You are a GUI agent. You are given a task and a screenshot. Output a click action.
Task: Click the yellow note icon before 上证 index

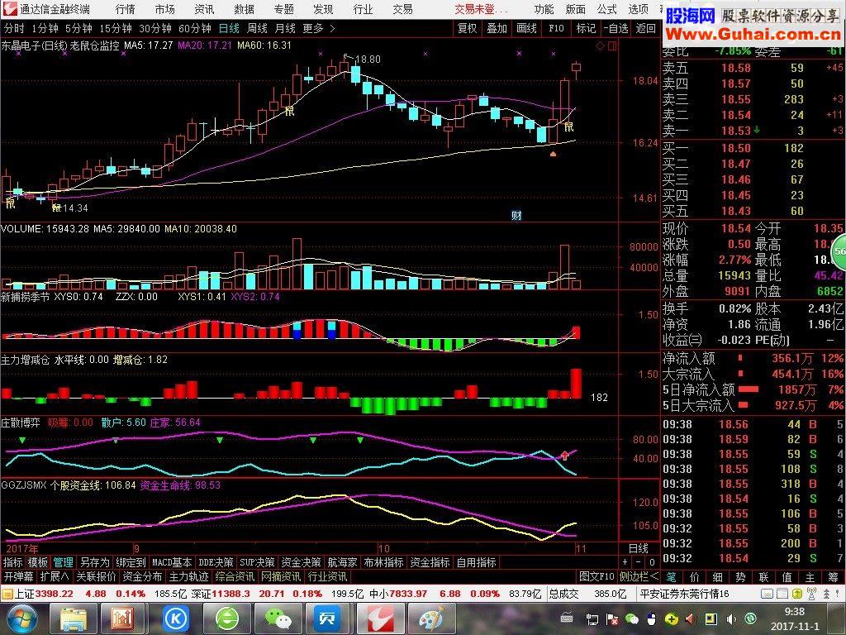click(x=7, y=594)
